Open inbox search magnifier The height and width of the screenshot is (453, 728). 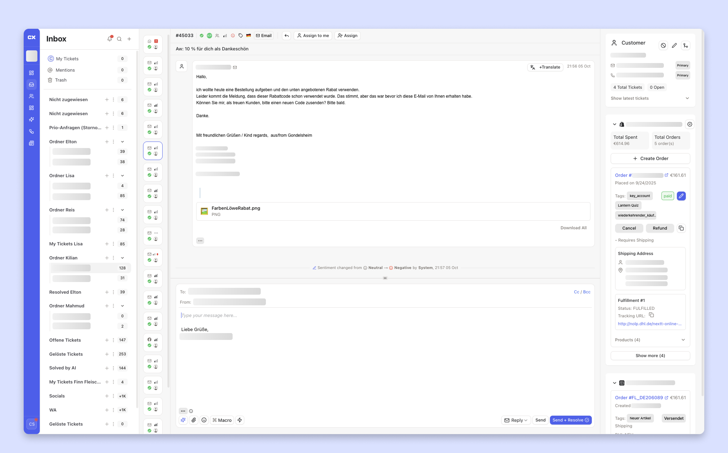point(119,39)
